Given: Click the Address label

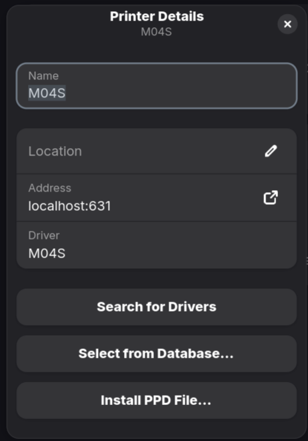Looking at the screenshot, I should pyautogui.click(x=50, y=188).
